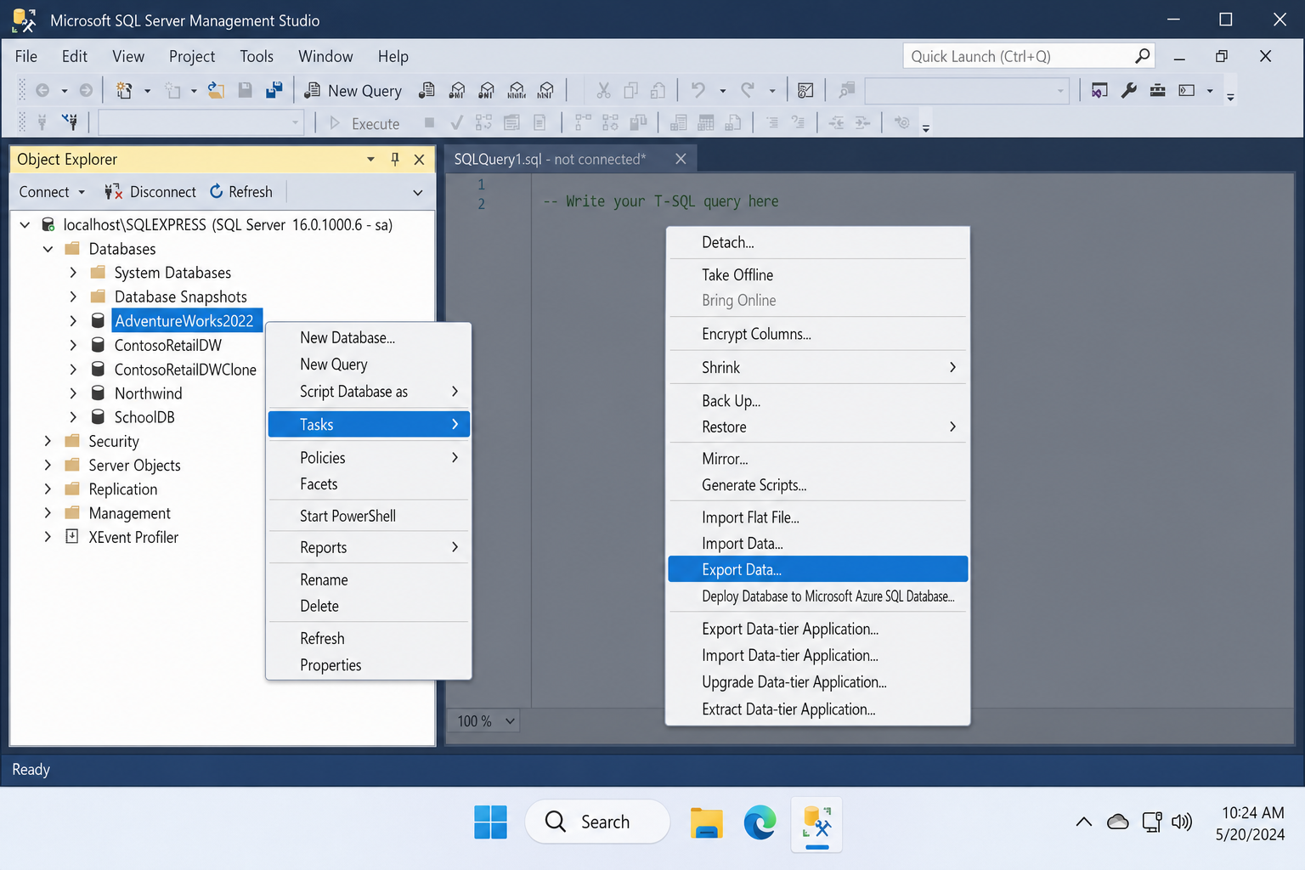Screen dimensions: 1305x870
Task: Choose Back Up... in Tasks submenu
Action: click(x=817, y=401)
